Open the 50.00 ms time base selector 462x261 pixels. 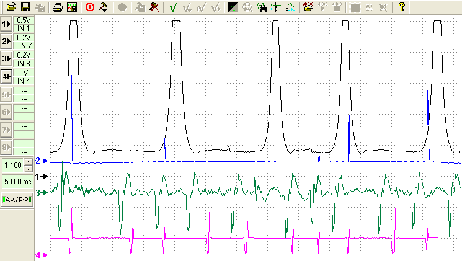click(18, 182)
